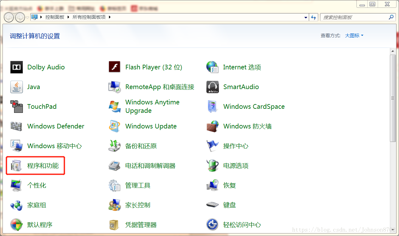Viewport: 399px width, 236px height.
Task: Open the Windows Defender wall icon
Action: click(17, 126)
